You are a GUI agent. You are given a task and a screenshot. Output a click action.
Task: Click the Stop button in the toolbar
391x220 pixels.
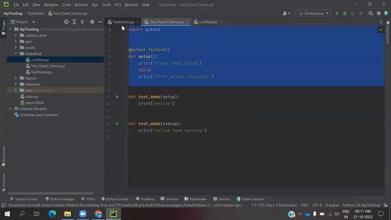[361, 13]
